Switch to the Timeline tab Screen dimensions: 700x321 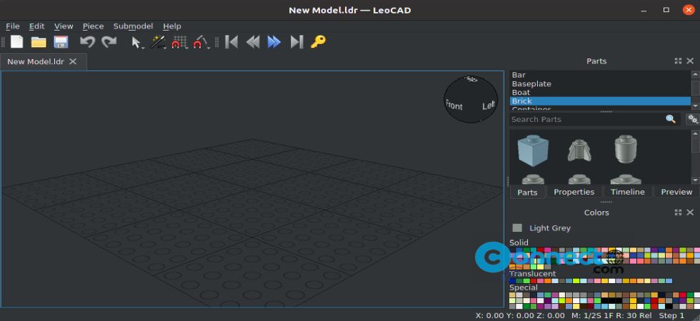tap(627, 192)
